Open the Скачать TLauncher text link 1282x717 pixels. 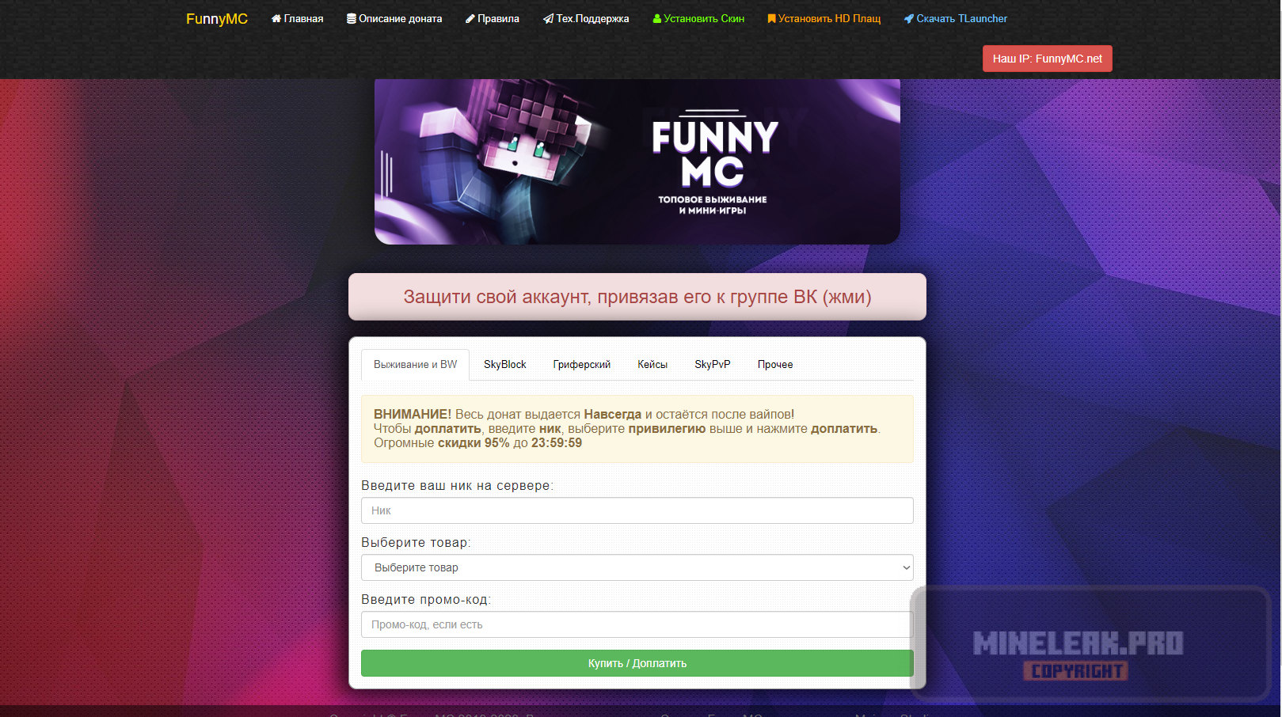click(x=962, y=18)
